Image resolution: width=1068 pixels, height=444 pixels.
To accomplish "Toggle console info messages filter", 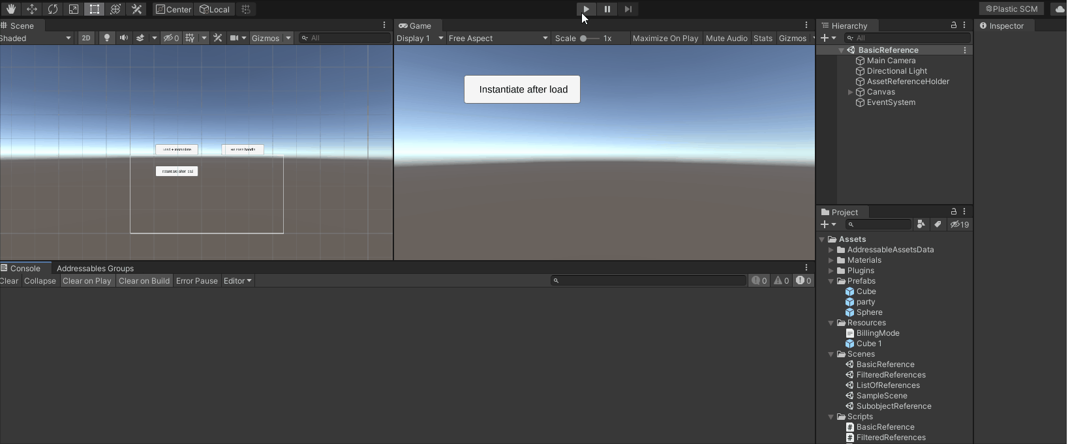I will (759, 280).
